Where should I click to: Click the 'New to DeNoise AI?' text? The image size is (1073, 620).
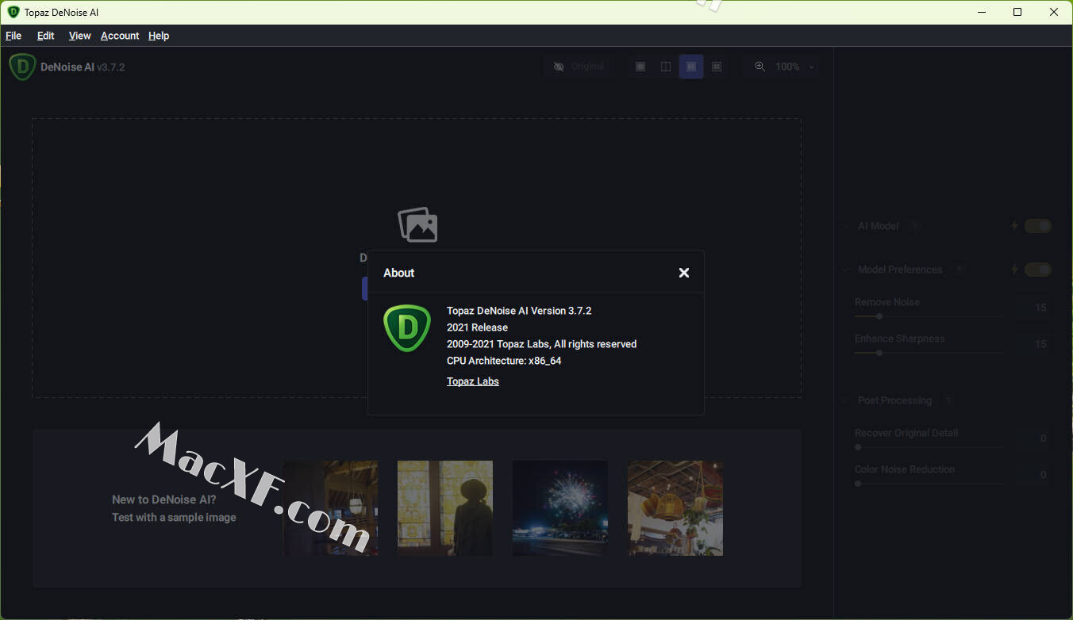point(163,499)
